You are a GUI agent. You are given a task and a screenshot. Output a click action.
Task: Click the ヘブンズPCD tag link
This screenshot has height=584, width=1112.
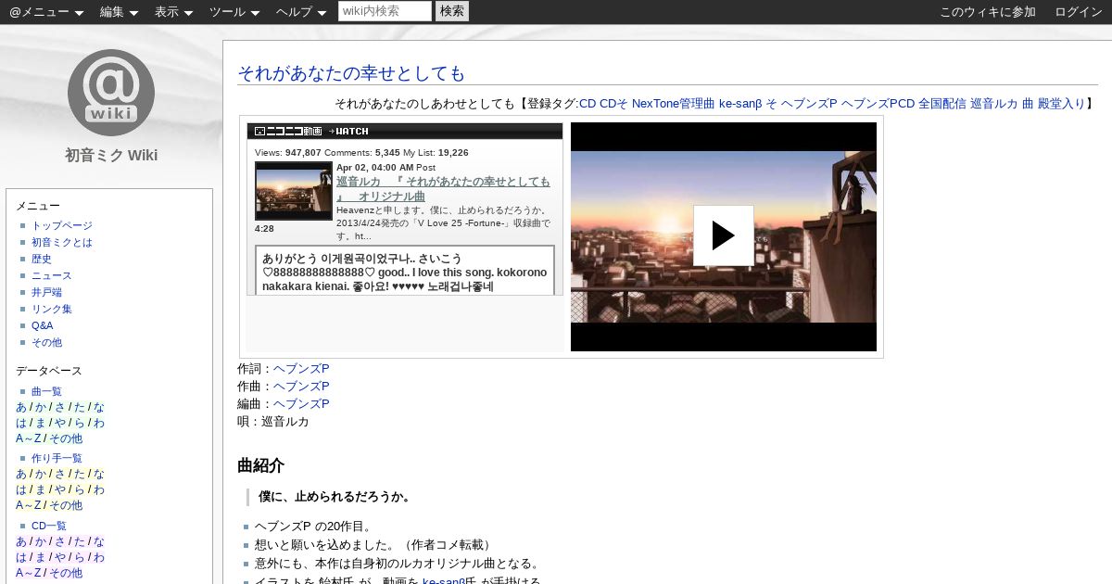[878, 104]
